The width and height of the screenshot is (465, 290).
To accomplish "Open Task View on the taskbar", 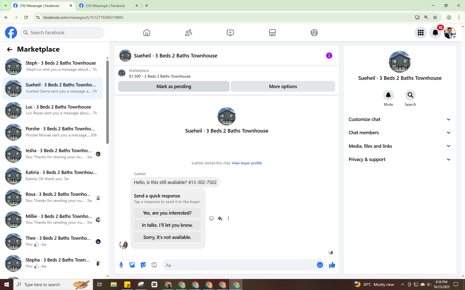I will pos(100,284).
